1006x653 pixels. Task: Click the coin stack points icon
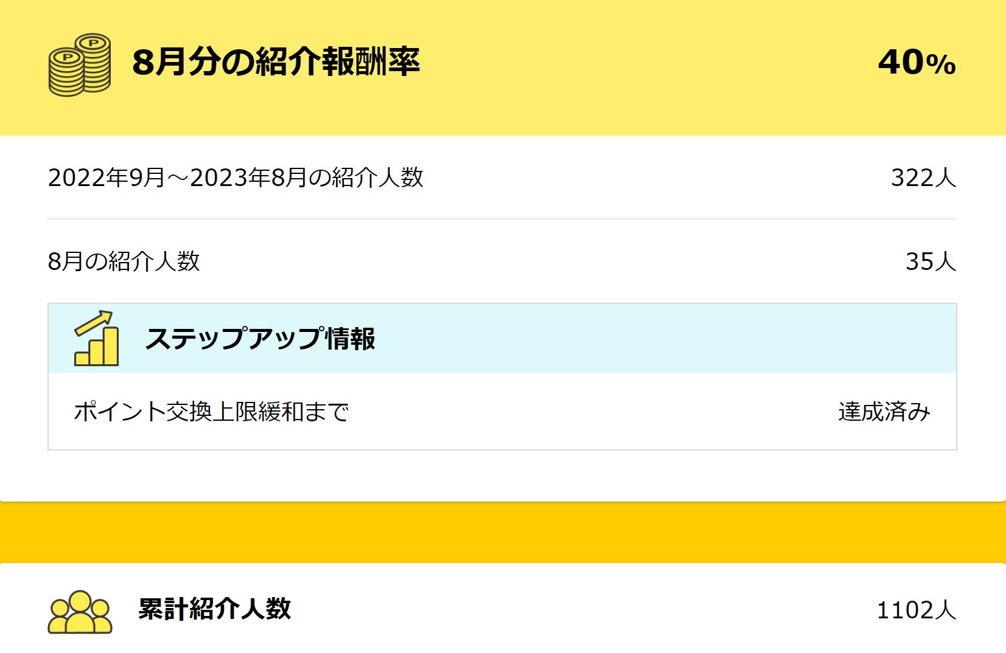pyautogui.click(x=80, y=64)
